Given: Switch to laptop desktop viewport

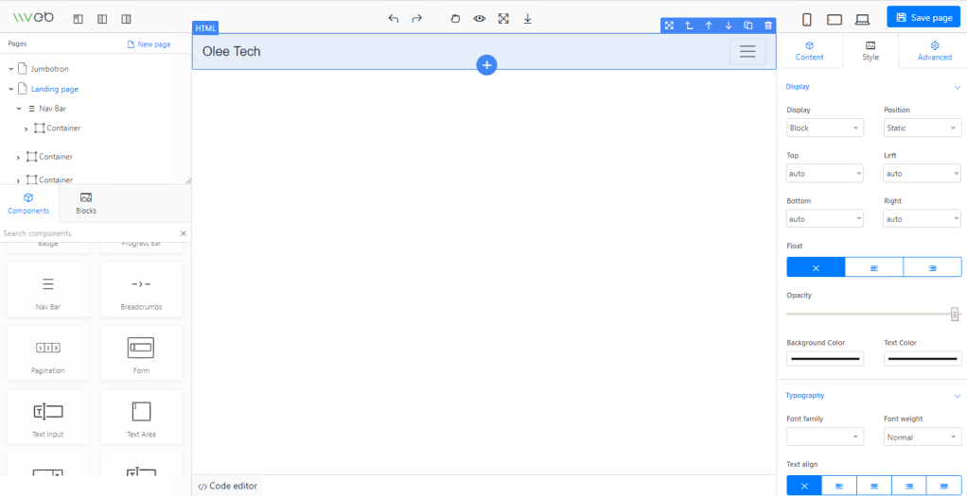Looking at the screenshot, I should (862, 19).
